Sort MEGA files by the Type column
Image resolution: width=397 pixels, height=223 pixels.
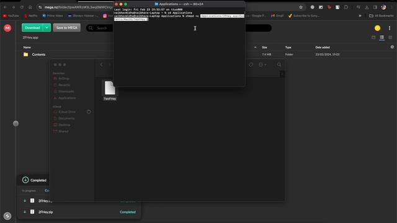click(288, 47)
